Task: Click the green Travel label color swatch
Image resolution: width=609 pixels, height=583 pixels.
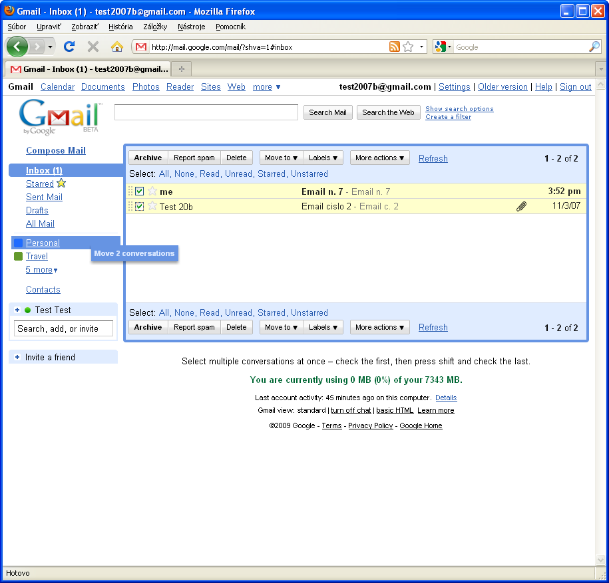Action: click(x=18, y=256)
